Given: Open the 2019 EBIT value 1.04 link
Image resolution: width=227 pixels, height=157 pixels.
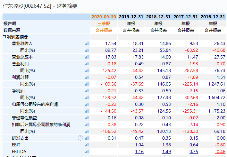Looking at the screenshot, I should [139, 145].
